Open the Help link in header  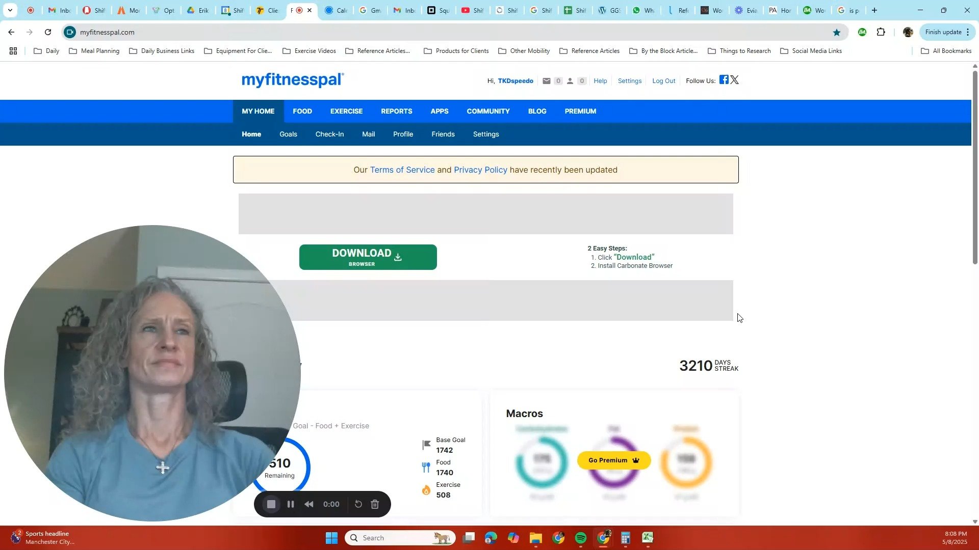click(601, 81)
